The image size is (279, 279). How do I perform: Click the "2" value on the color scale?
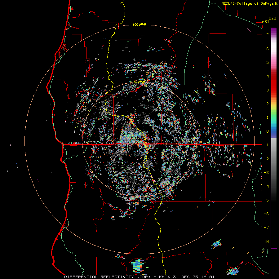268,104
